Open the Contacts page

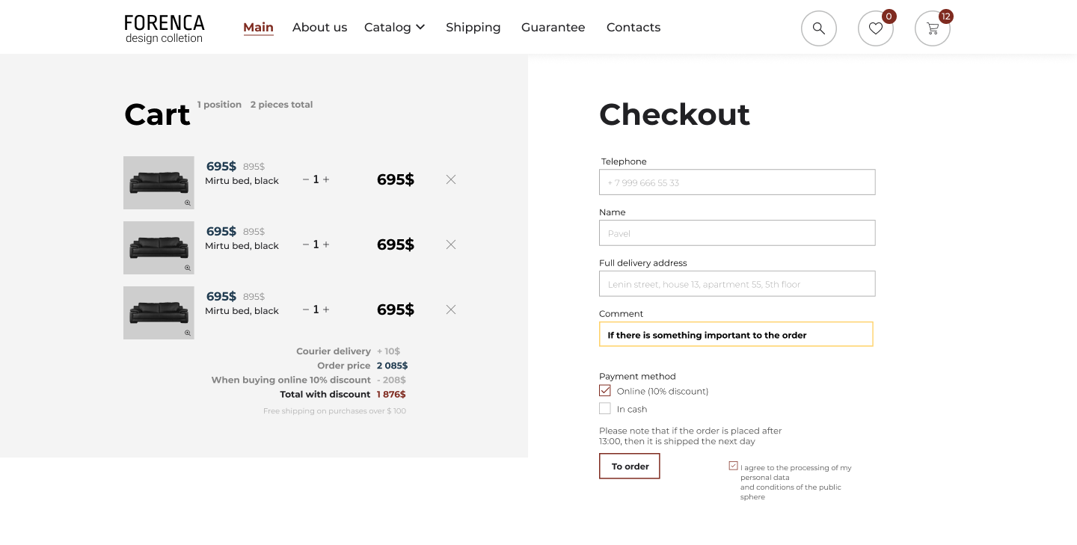point(633,27)
